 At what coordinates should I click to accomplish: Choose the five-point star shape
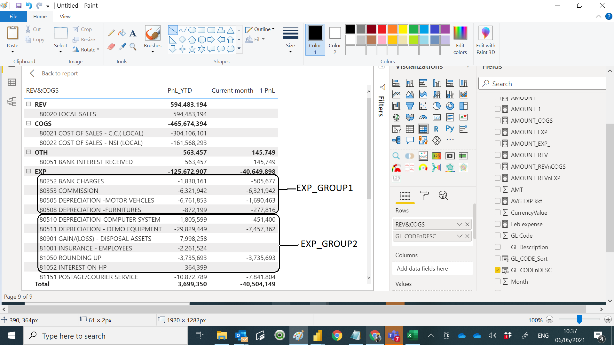pyautogui.click(x=192, y=49)
